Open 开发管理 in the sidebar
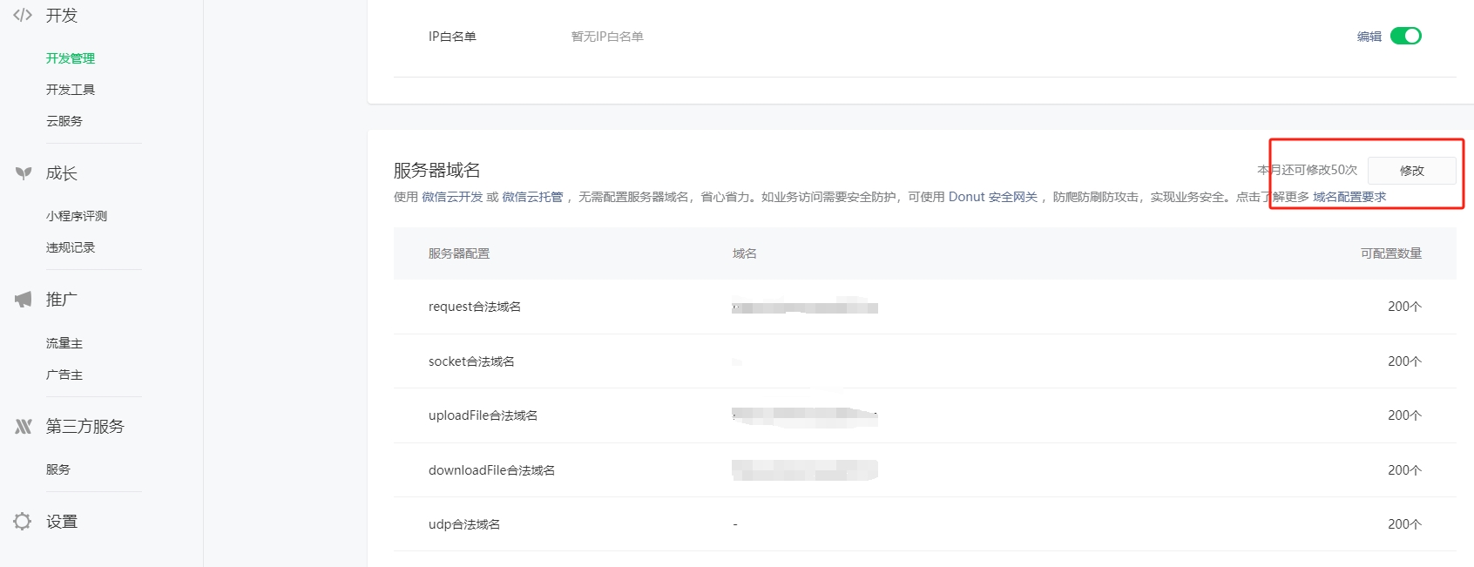Screen dimensions: 1474x567 [71, 58]
